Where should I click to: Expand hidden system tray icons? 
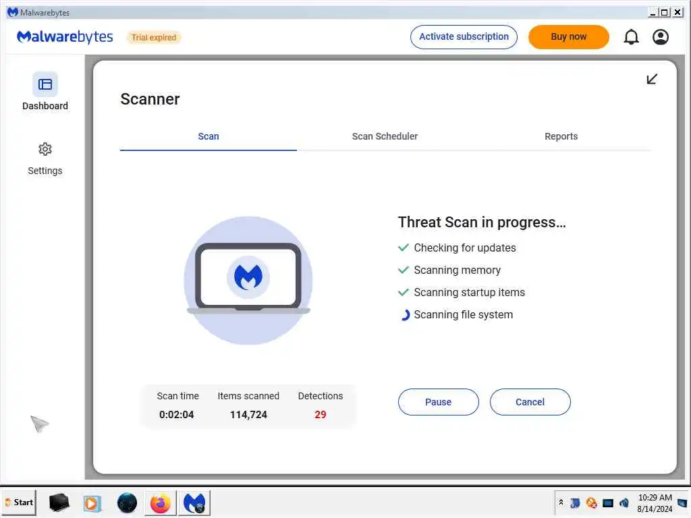pyautogui.click(x=561, y=502)
